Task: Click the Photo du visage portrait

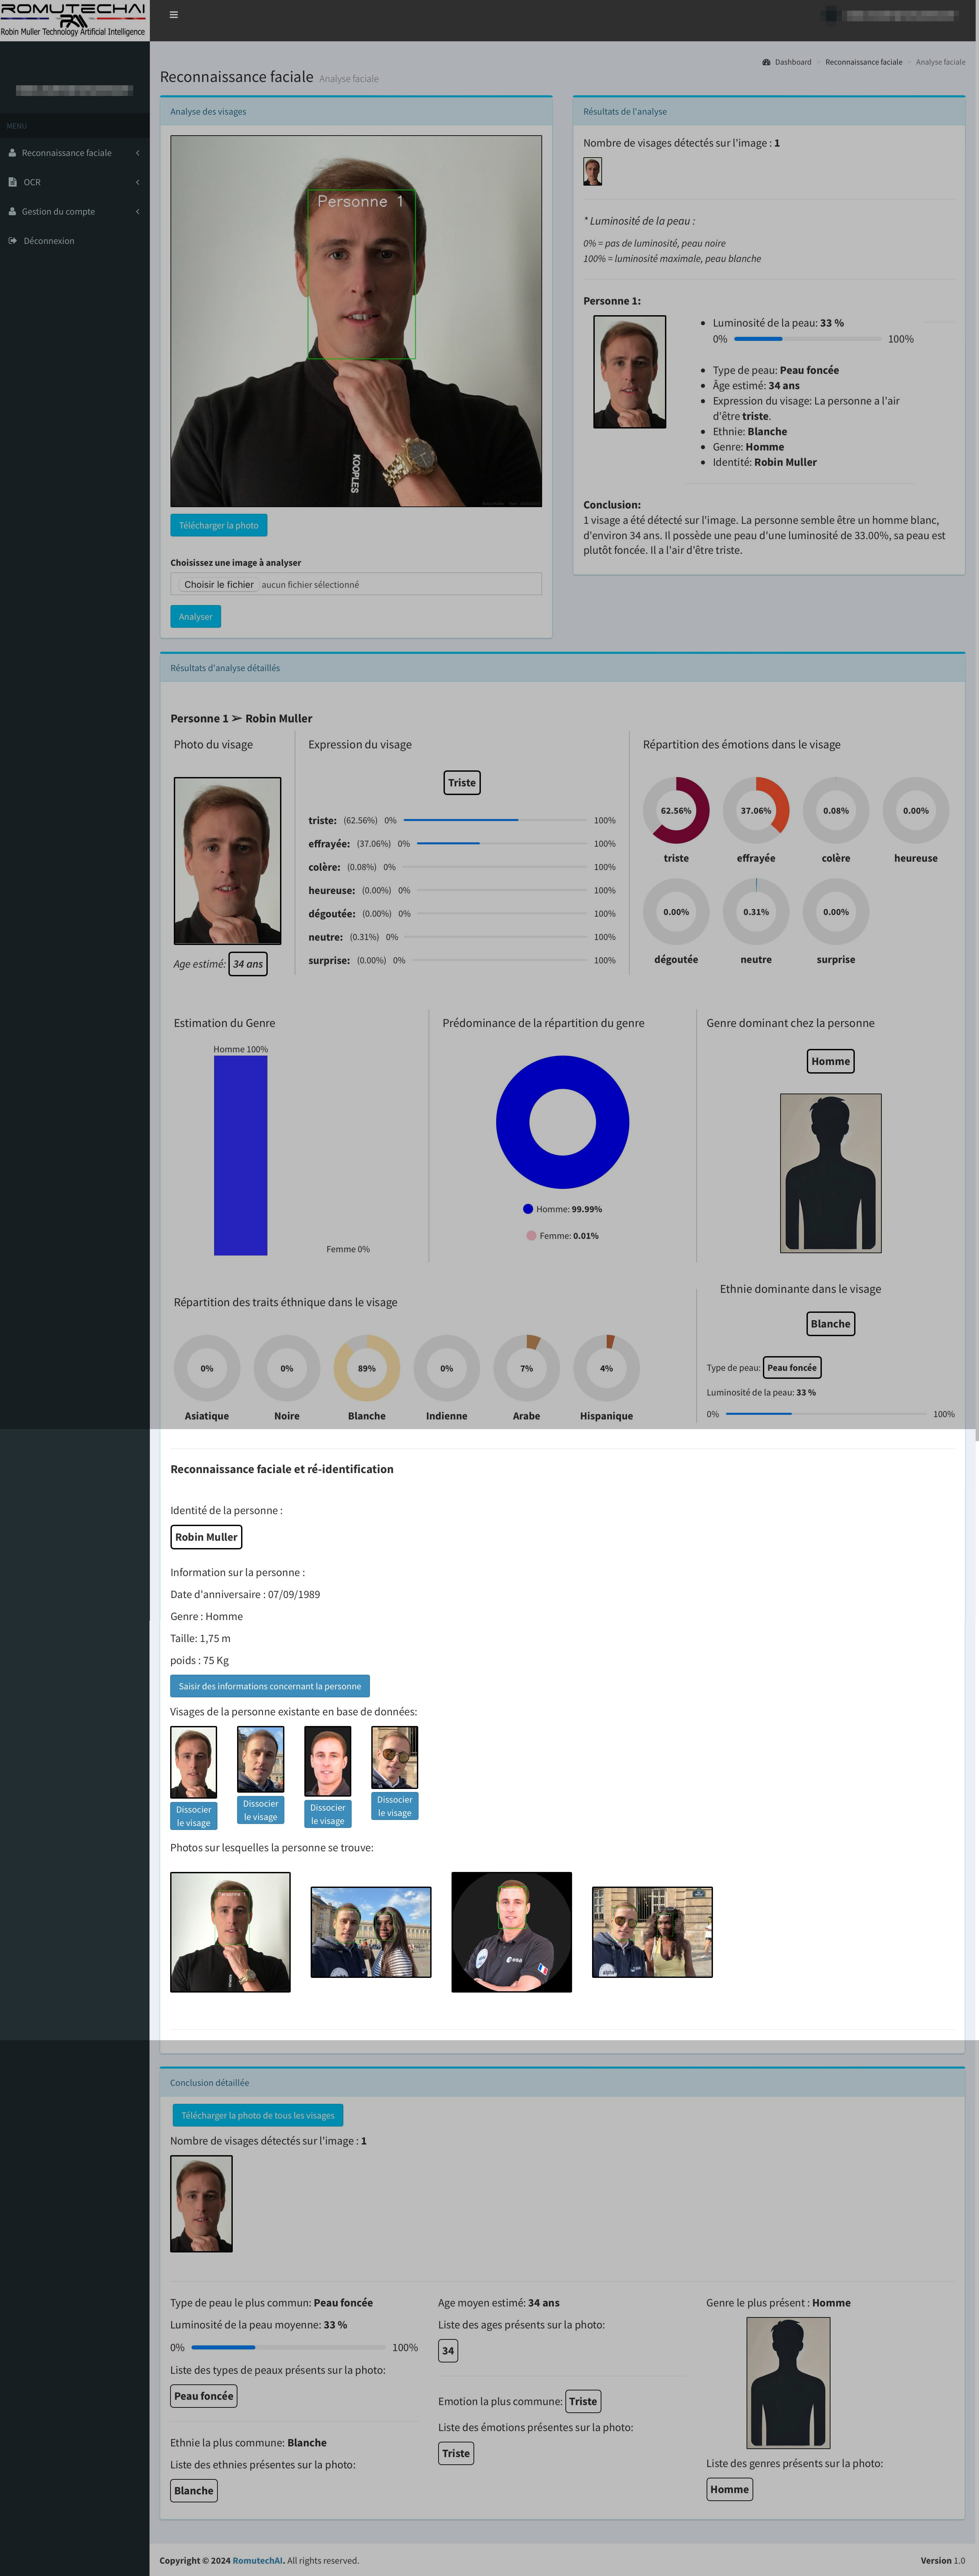Action: [228, 861]
